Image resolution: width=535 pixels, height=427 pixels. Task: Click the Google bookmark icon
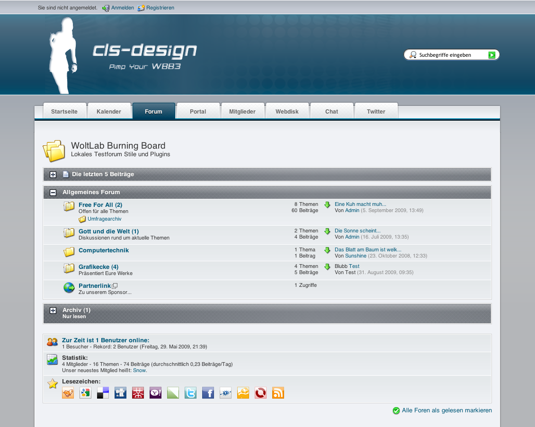[85, 393]
